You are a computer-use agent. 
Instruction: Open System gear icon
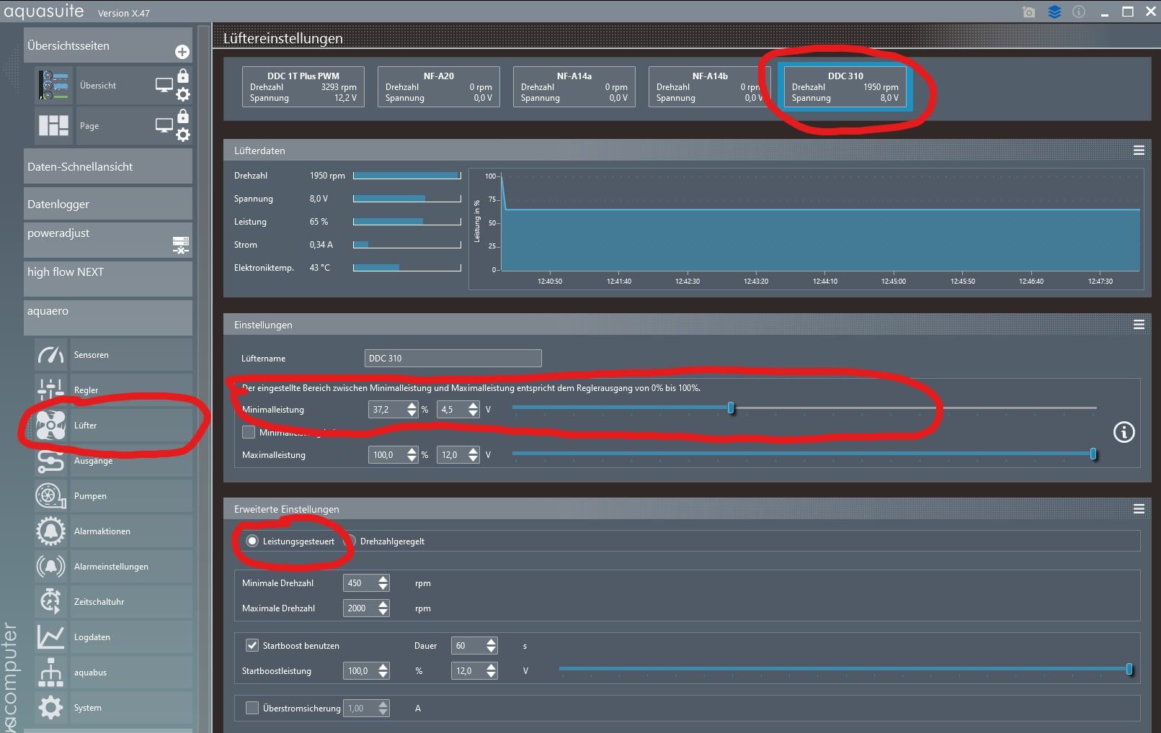[x=50, y=708]
